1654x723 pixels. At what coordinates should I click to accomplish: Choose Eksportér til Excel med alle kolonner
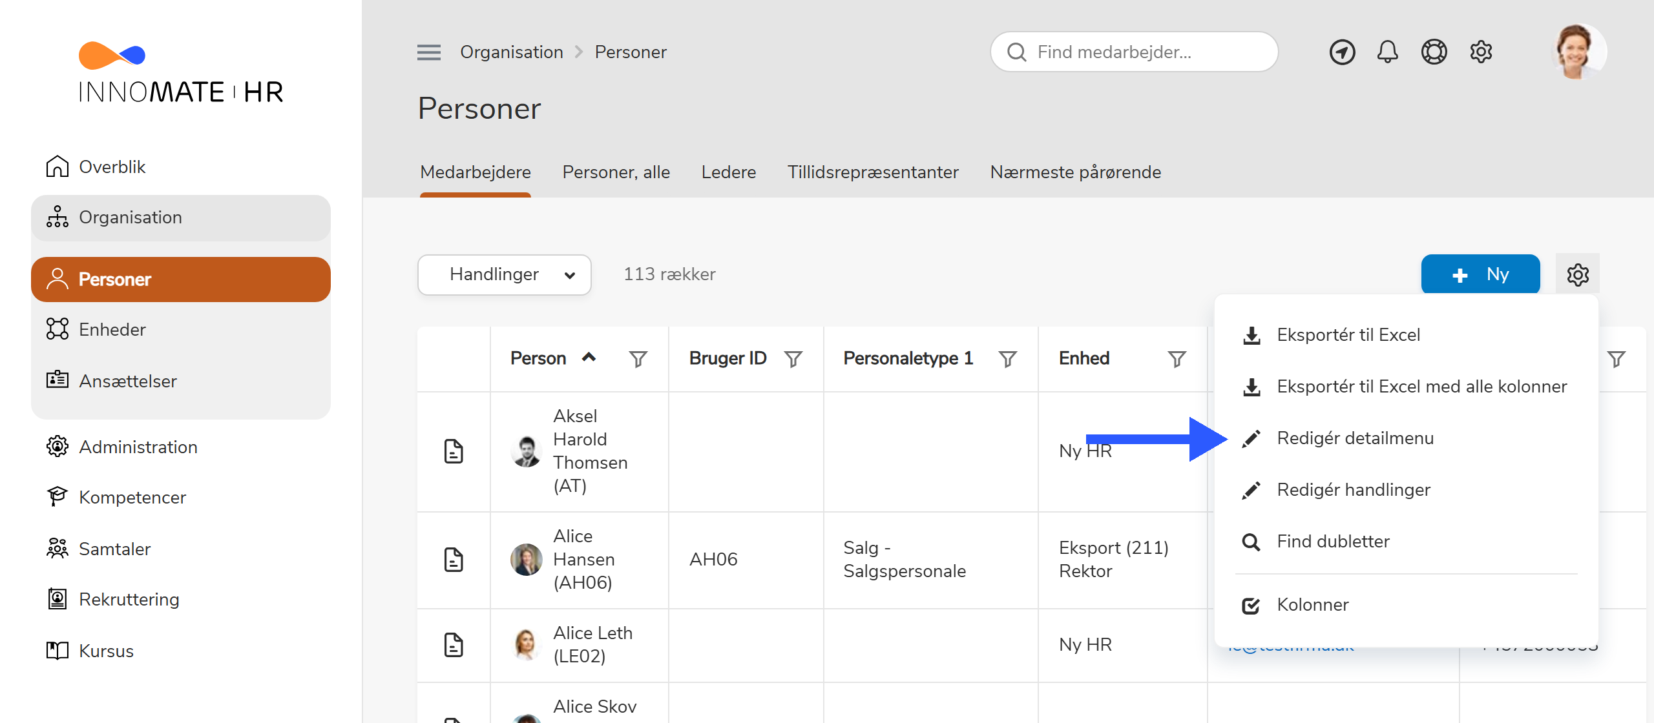point(1407,387)
